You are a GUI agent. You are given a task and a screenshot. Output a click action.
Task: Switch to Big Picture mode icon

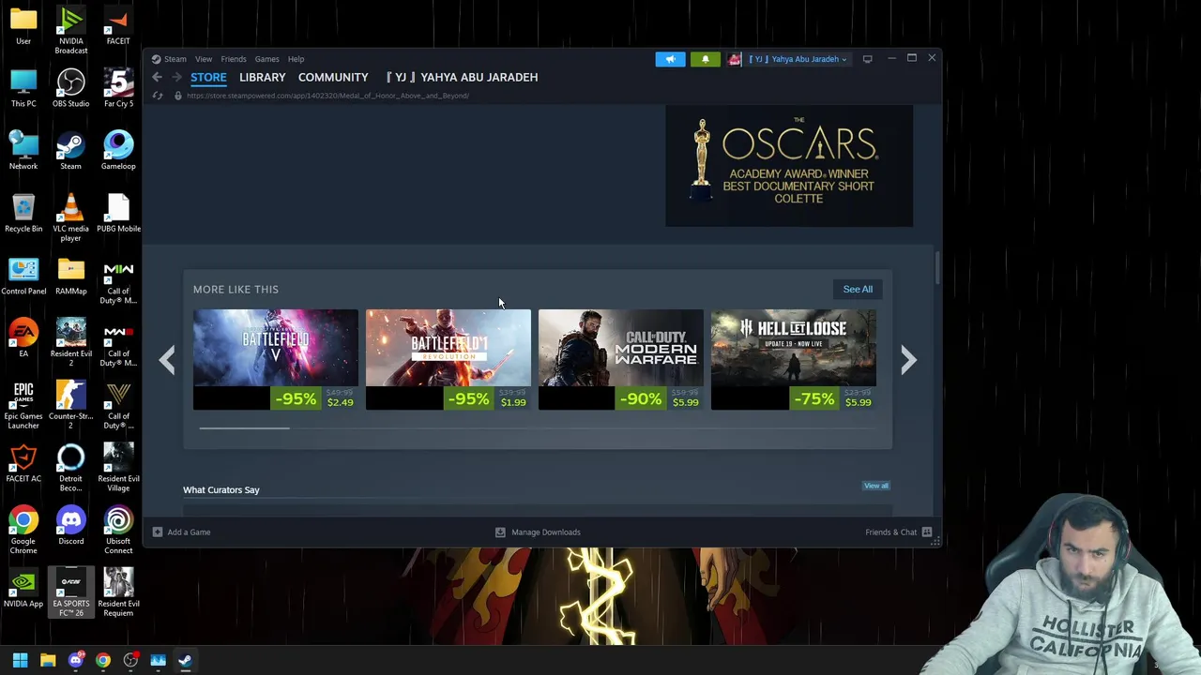(867, 59)
